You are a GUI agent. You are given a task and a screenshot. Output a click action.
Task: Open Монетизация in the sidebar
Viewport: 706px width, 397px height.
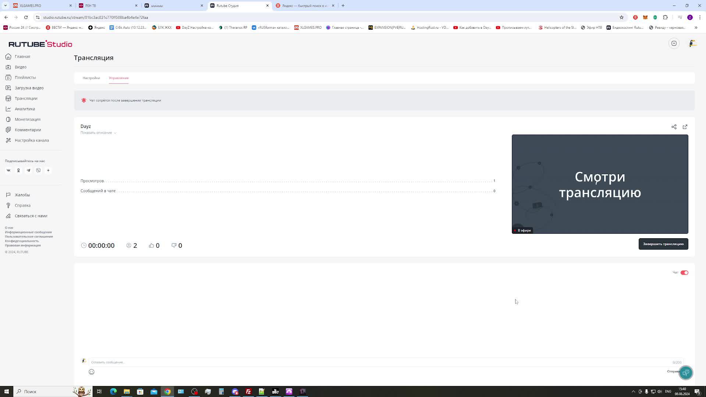[x=28, y=119]
